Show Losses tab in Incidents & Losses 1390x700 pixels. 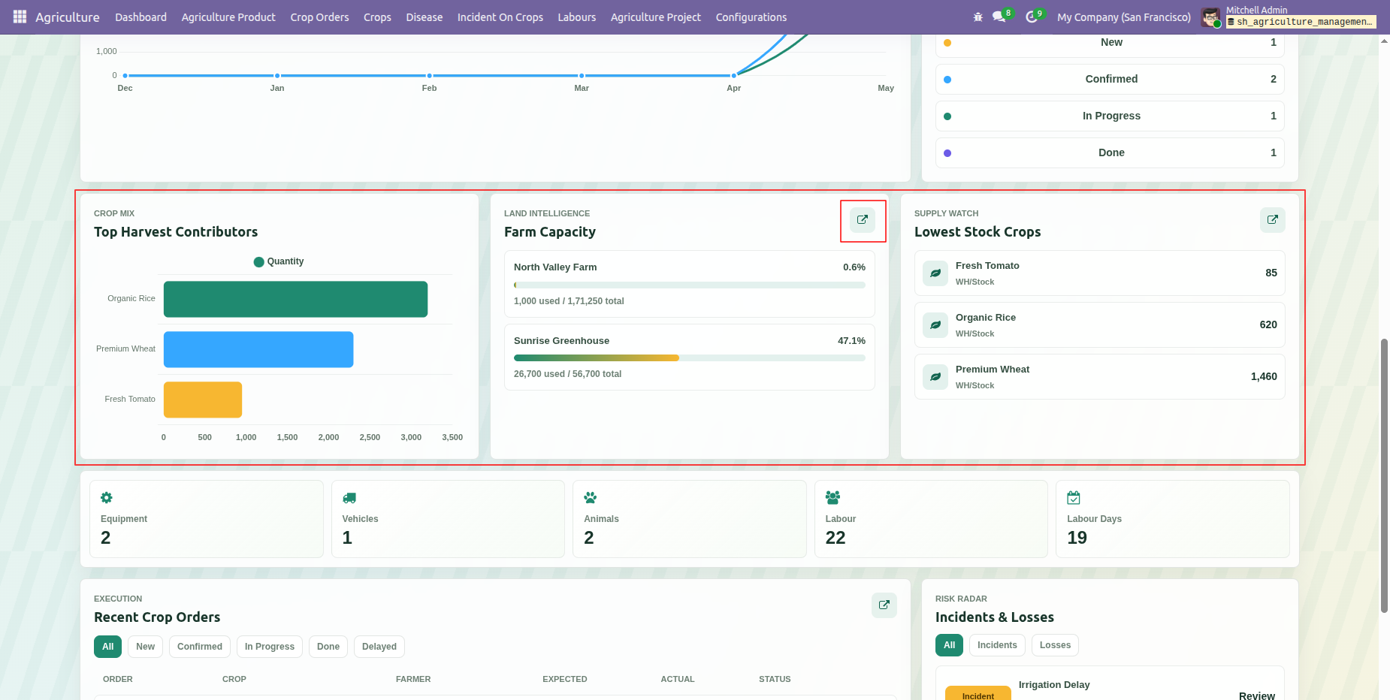(x=1055, y=645)
